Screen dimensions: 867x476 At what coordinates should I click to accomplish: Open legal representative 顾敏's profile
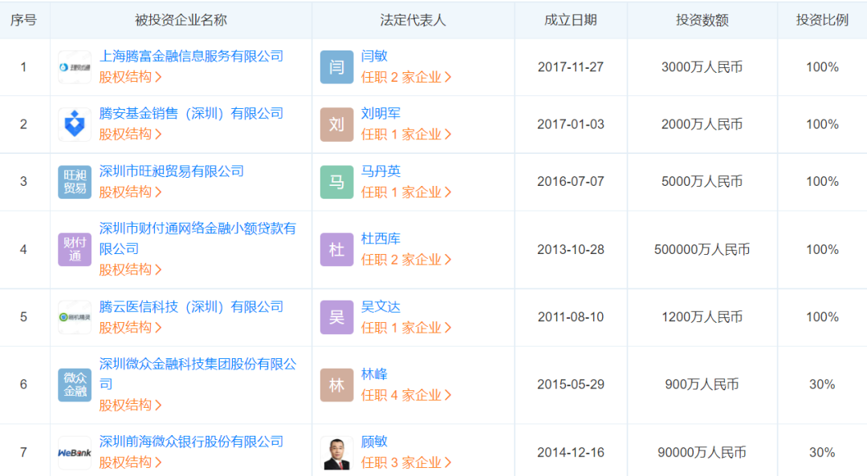[374, 442]
